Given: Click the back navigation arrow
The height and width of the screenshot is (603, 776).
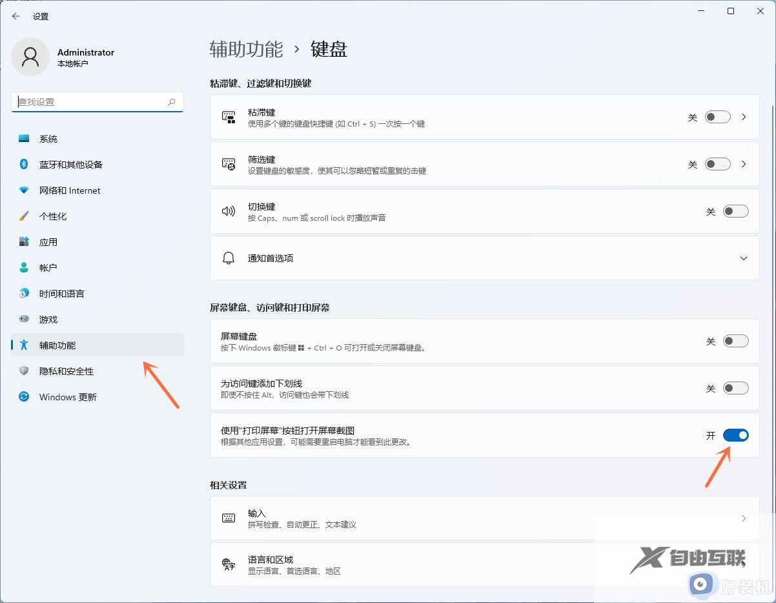Looking at the screenshot, I should (x=15, y=16).
